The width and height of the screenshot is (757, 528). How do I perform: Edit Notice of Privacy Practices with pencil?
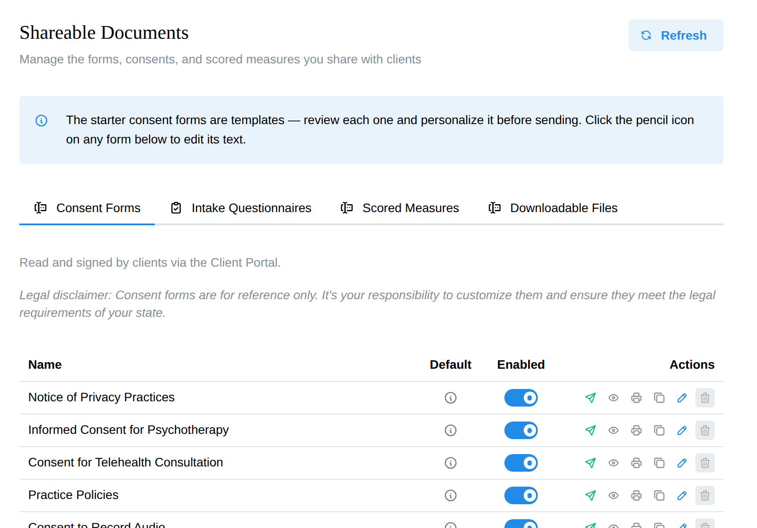[682, 398]
